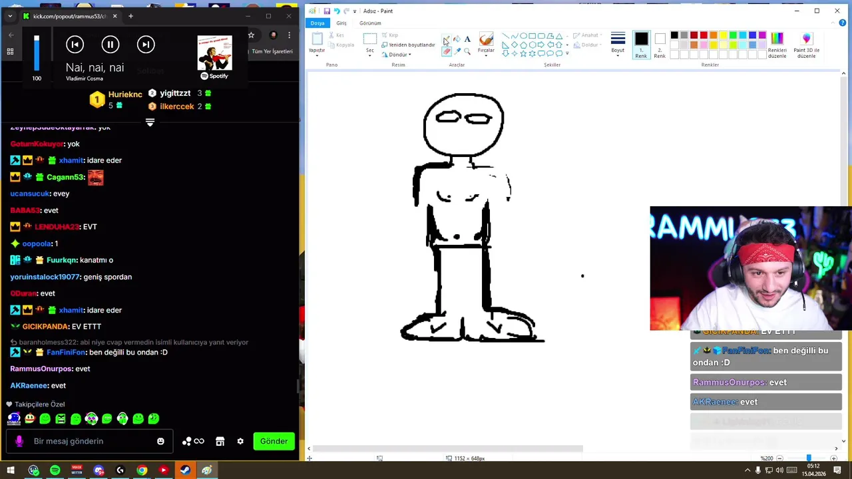This screenshot has height=479, width=852.
Task: Expand more shapes gallery arrow
Action: tap(567, 53)
